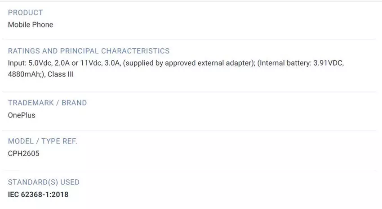Click the CPH2605 model number
The height and width of the screenshot is (209, 382).
[x=24, y=154]
